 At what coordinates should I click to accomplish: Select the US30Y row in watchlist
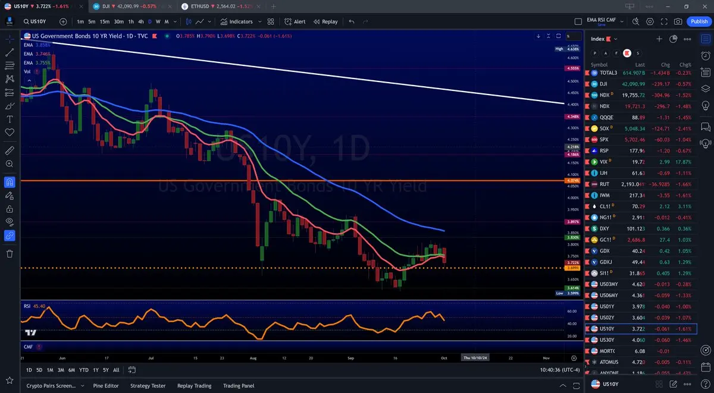[641, 339]
